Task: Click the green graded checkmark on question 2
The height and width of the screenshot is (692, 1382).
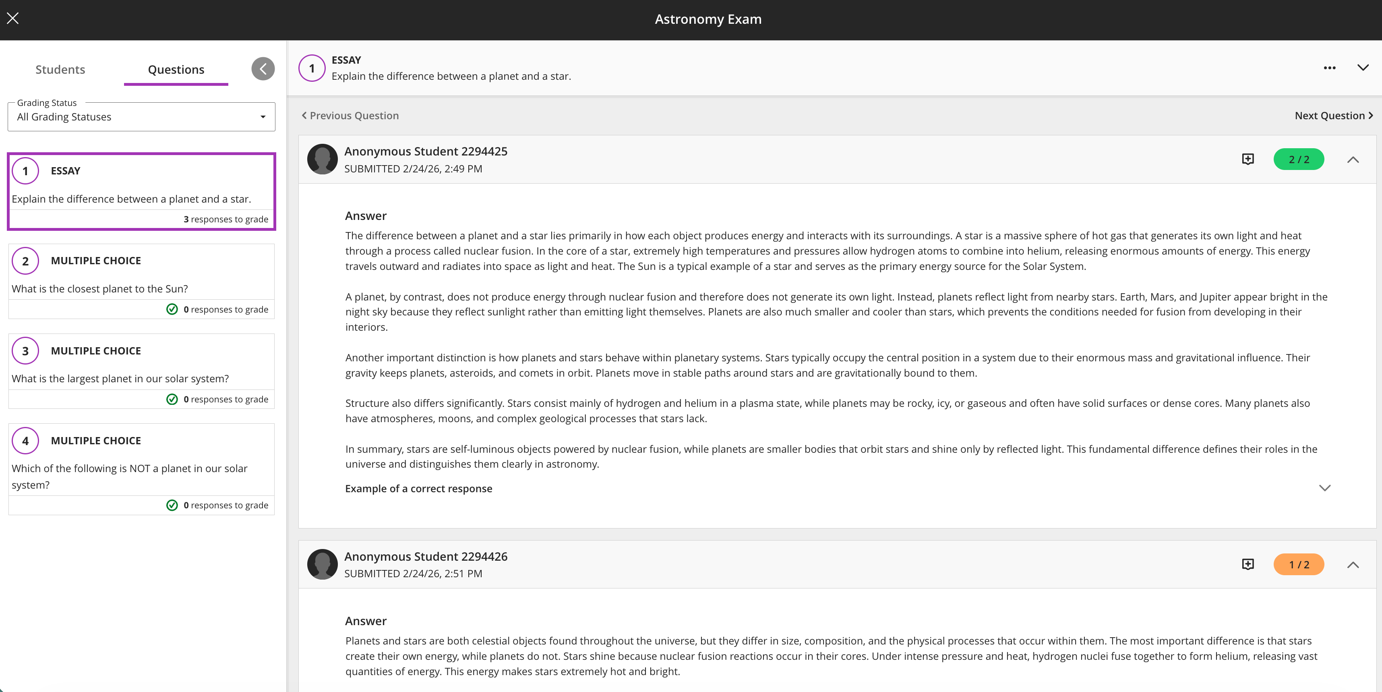Action: (x=172, y=309)
